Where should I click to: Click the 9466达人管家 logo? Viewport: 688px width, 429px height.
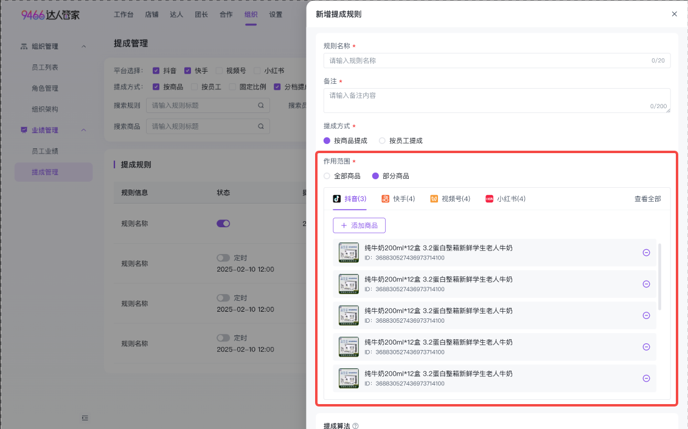click(x=50, y=15)
